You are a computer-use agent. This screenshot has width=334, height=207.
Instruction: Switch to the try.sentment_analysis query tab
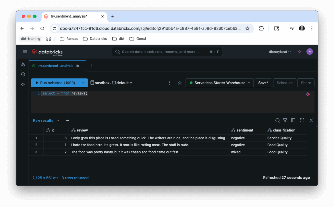point(55,66)
